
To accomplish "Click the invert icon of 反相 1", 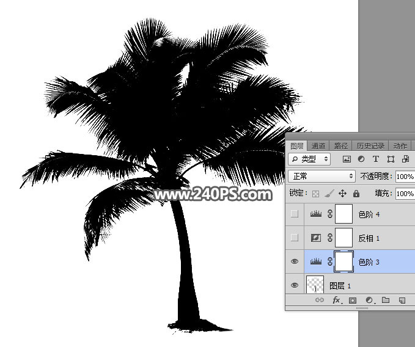I will point(316,238).
